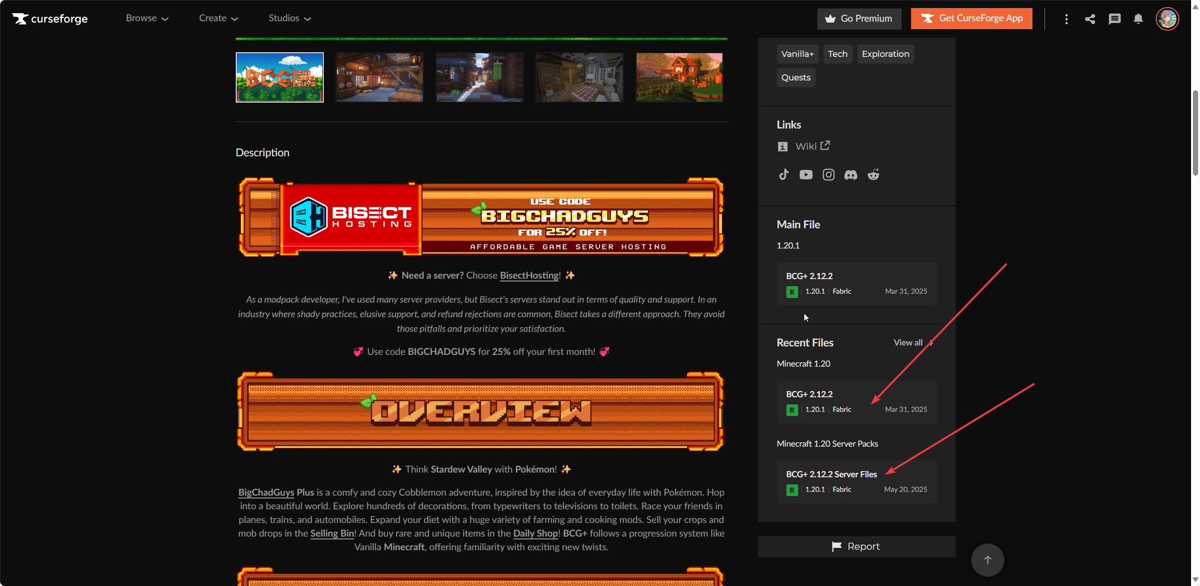Open the user profile avatar

[x=1167, y=19]
